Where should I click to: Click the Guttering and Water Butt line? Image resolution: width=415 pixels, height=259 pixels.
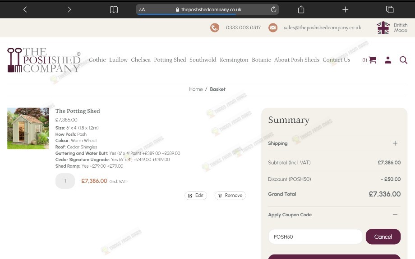click(118, 153)
